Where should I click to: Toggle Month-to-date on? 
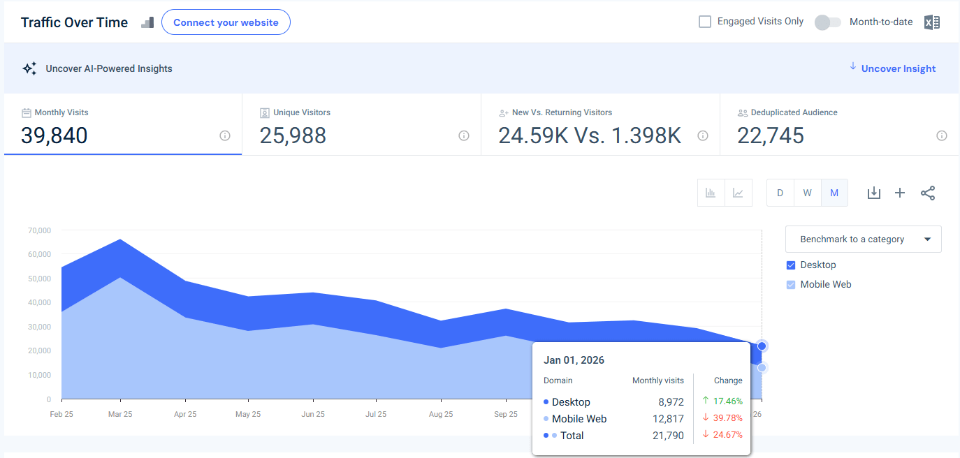coord(827,22)
